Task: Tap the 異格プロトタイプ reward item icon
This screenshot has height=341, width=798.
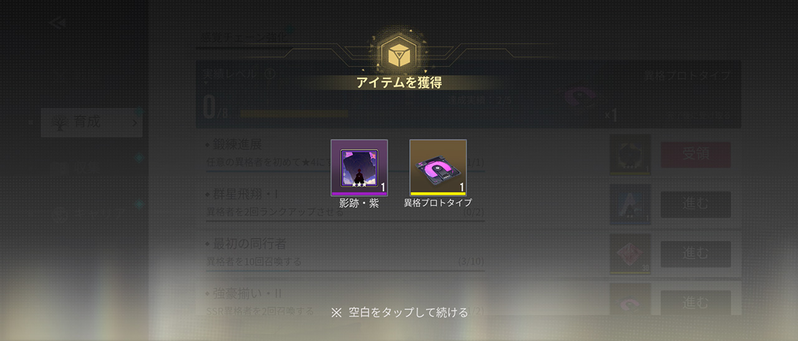Action: click(x=438, y=167)
